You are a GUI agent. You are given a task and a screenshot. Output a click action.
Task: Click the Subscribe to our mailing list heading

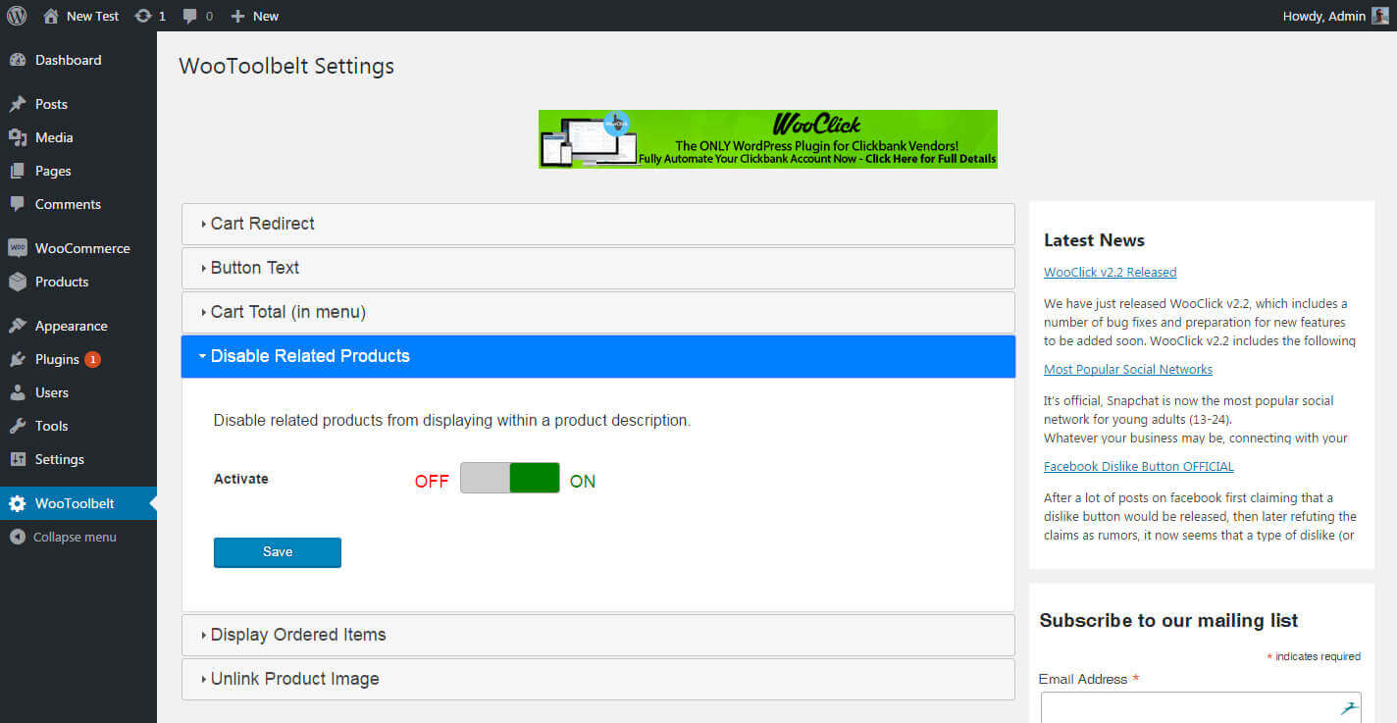pyautogui.click(x=1168, y=621)
